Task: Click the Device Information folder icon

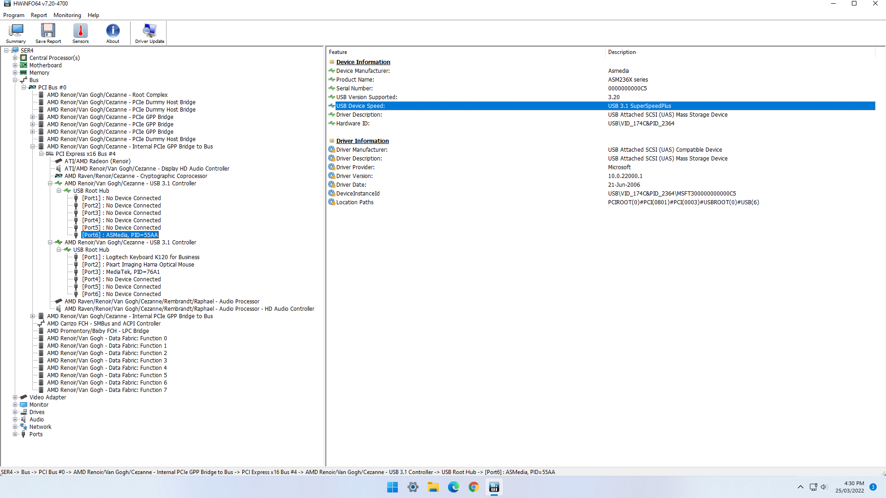Action: coord(331,62)
